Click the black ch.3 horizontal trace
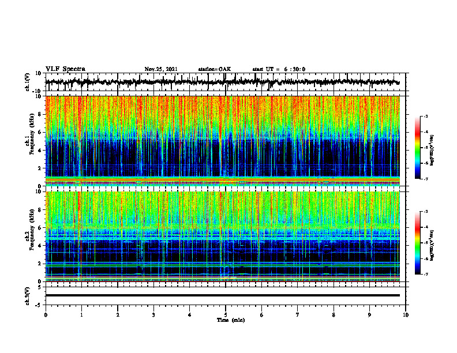The width and height of the screenshot is (457, 353). 222,295
